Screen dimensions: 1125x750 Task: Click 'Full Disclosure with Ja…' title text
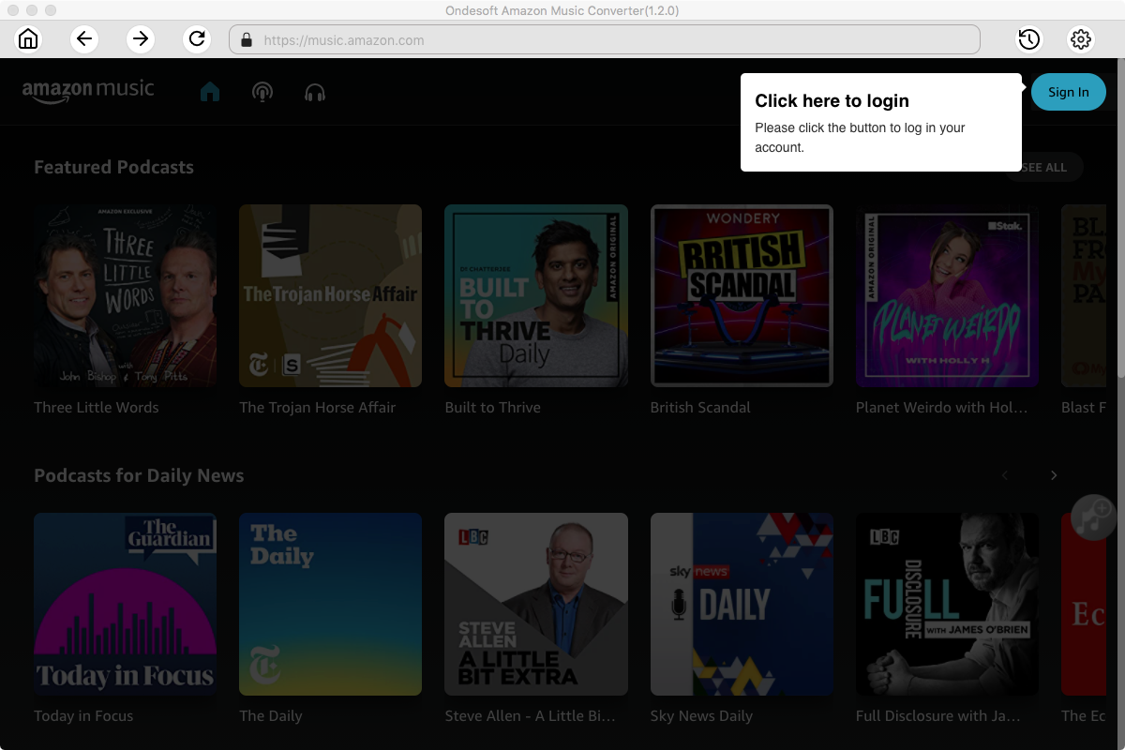(x=938, y=715)
